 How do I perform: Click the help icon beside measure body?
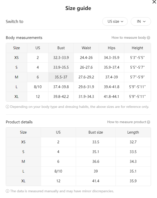148,38
